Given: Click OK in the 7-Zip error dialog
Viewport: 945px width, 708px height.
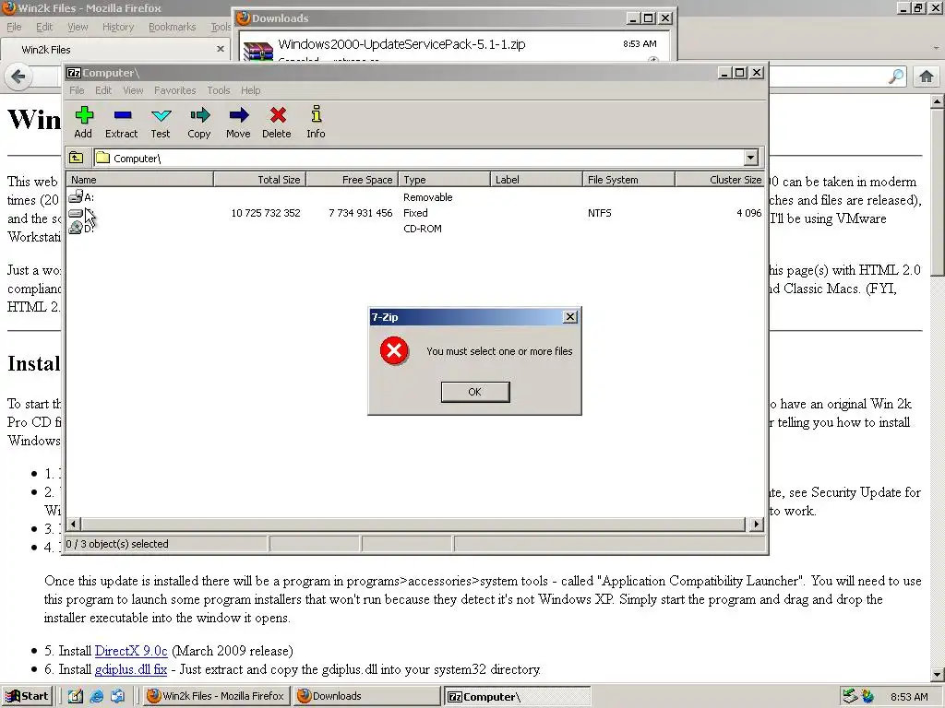Looking at the screenshot, I should click(475, 392).
